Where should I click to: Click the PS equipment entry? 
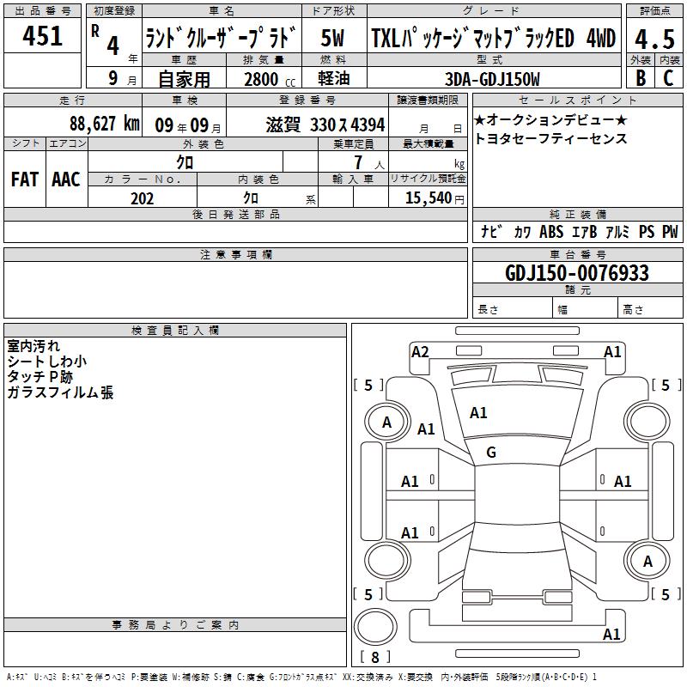(x=647, y=231)
